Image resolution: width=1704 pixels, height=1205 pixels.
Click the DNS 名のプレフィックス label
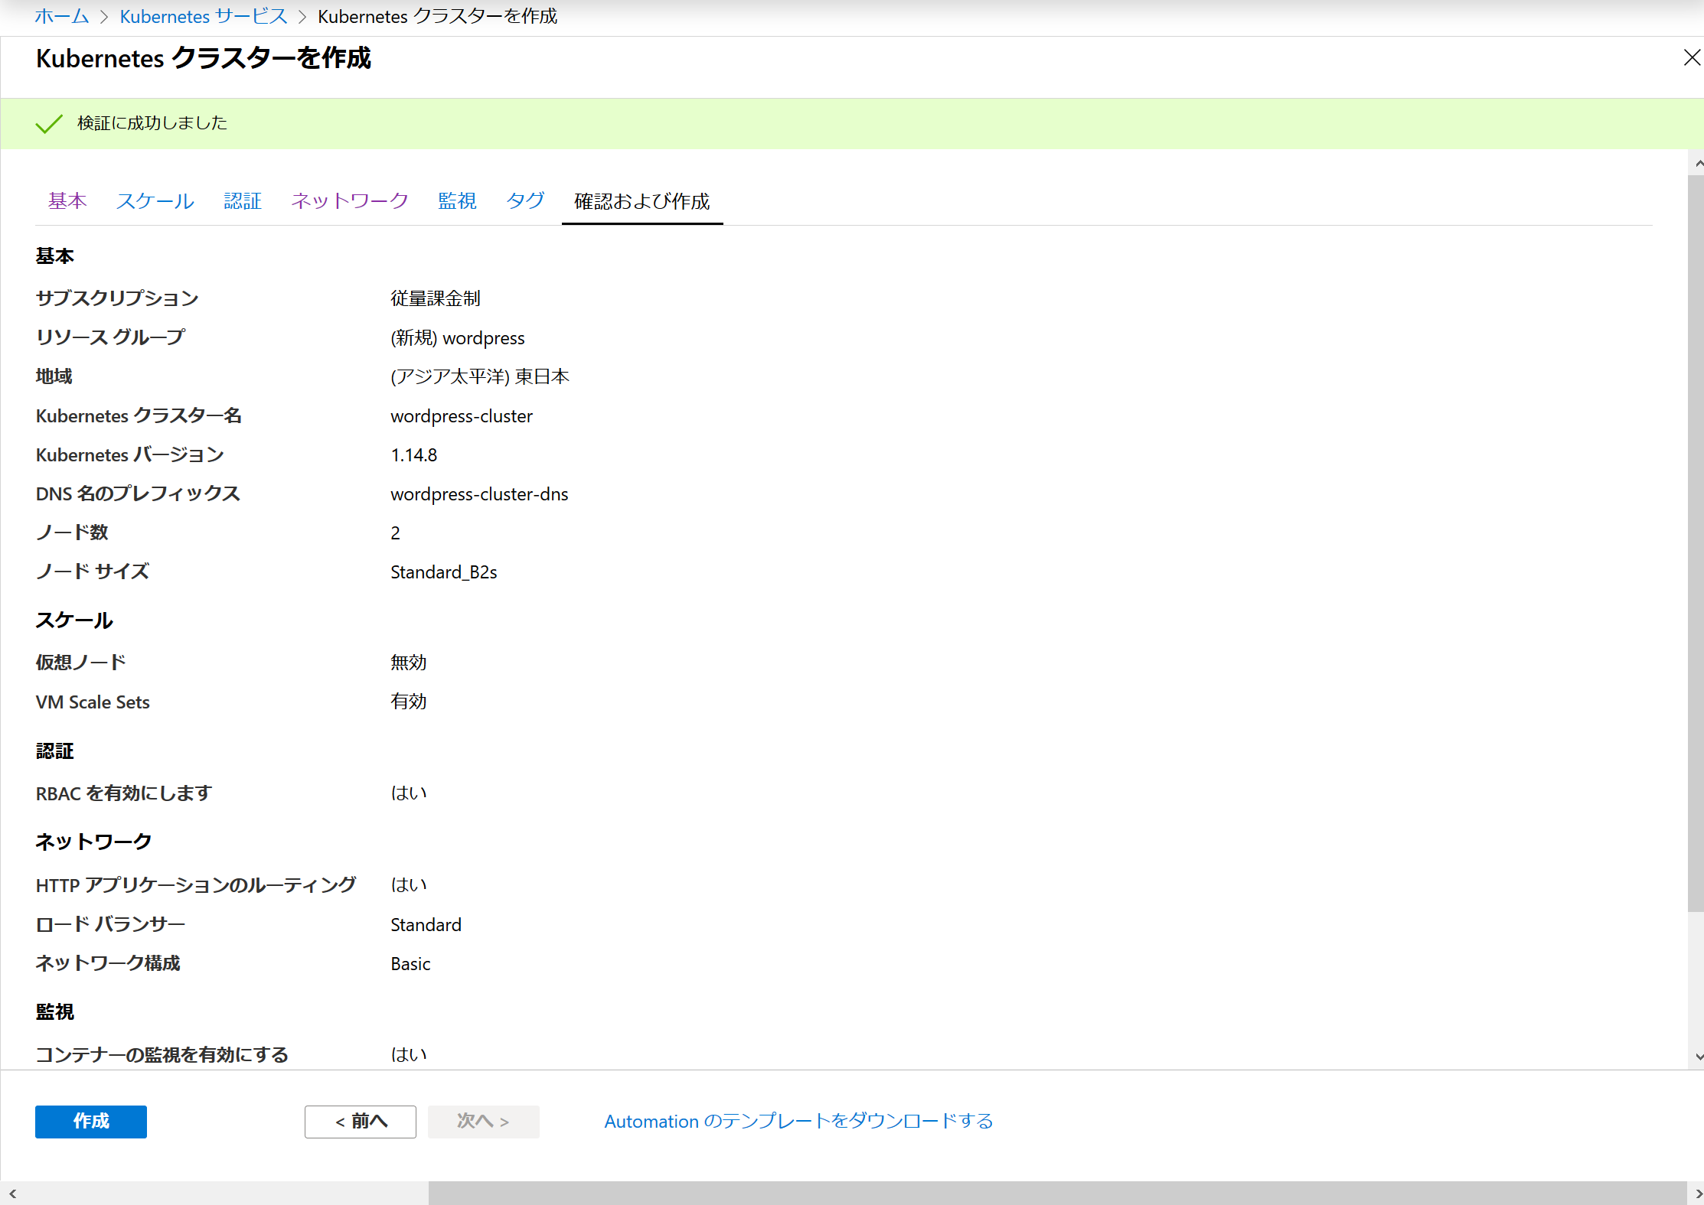(138, 494)
